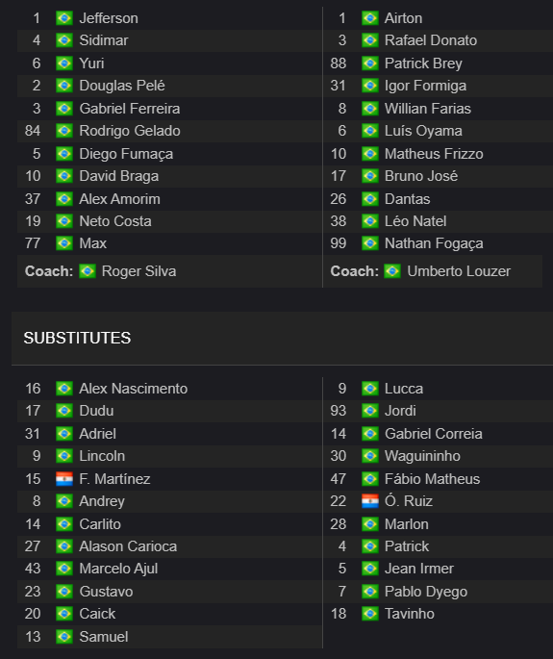Click the Paraguay flag next to F. Martínez
553x659 pixels.
point(64,479)
